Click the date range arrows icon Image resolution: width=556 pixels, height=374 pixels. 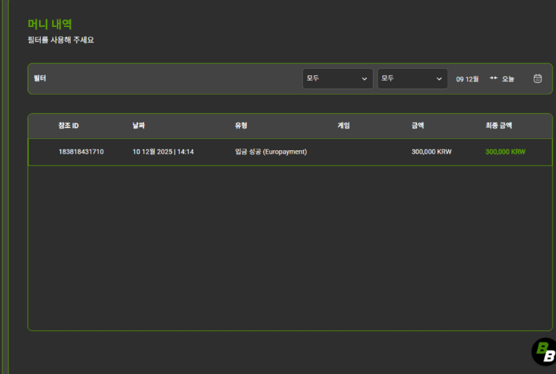(x=493, y=79)
